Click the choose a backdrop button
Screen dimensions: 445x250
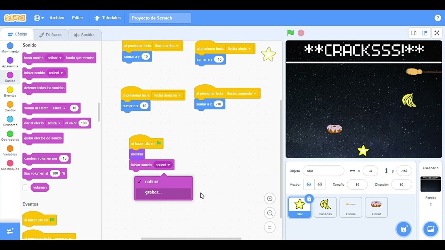[x=430, y=229]
